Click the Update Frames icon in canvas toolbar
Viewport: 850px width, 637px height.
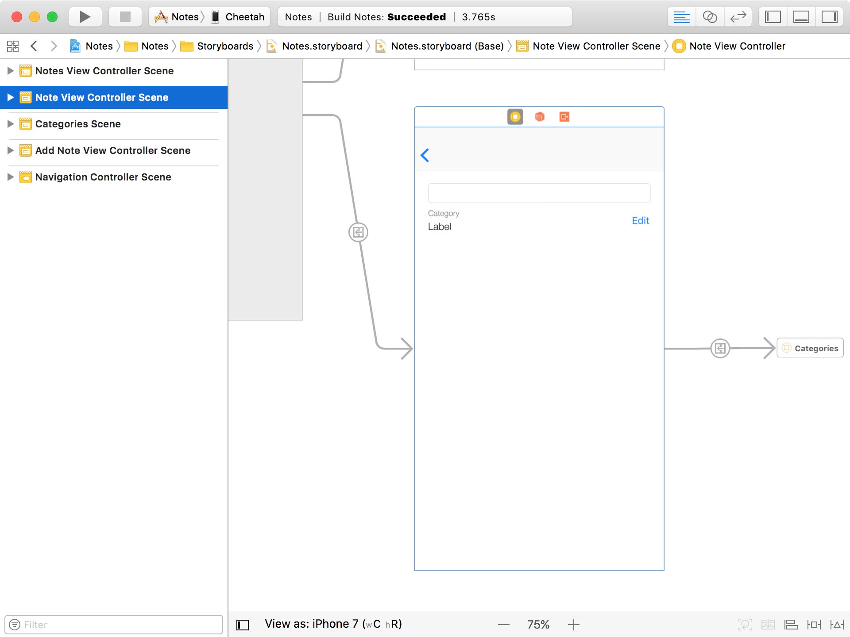click(x=746, y=624)
